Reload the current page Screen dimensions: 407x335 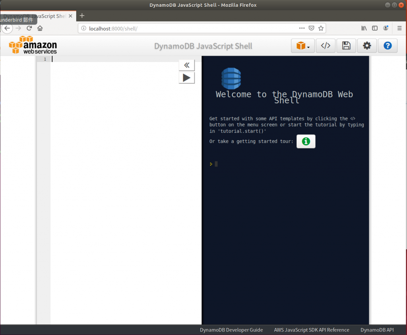point(29,28)
